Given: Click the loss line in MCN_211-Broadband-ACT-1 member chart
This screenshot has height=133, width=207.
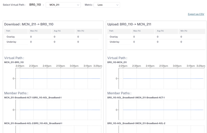Looking at the screenshot, I should 60,110.
